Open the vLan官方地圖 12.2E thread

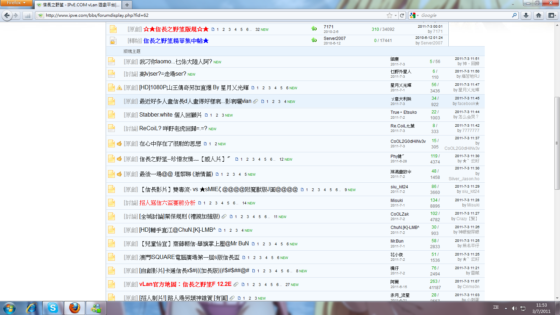tap(185, 284)
